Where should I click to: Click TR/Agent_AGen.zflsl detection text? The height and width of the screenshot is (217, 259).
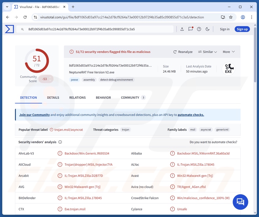pos(191,187)
